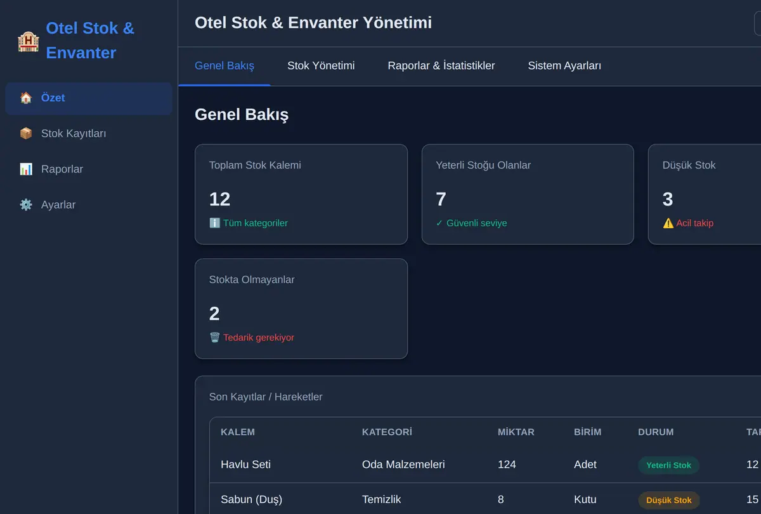
Task: Open the Stok Yönetimi tab
Action: point(321,66)
